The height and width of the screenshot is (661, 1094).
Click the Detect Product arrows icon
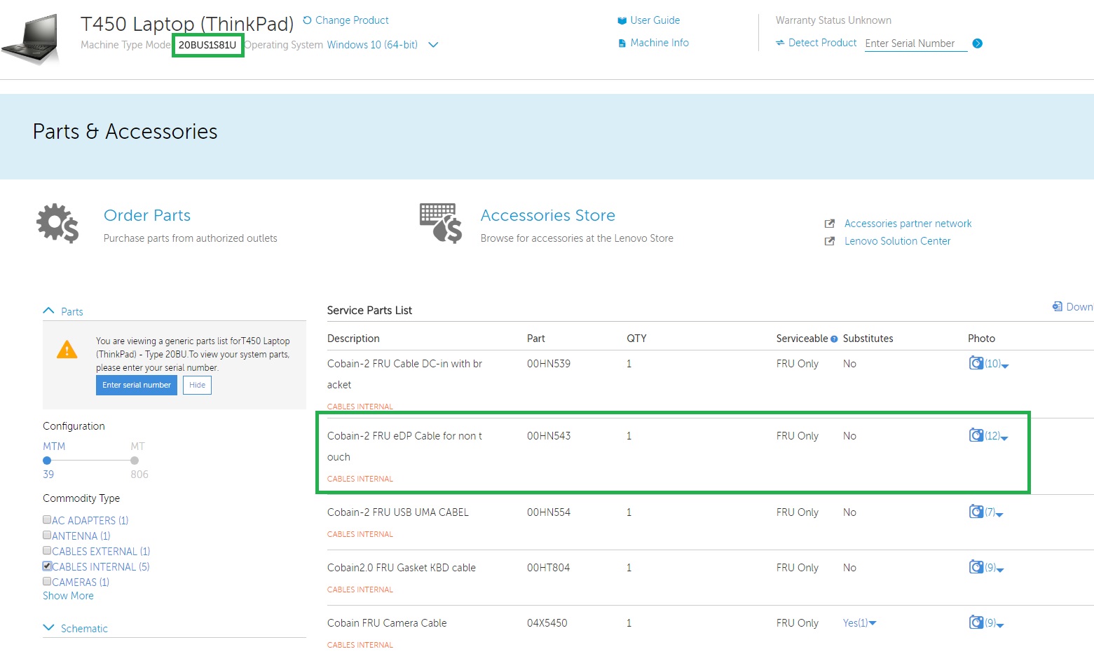pos(780,43)
